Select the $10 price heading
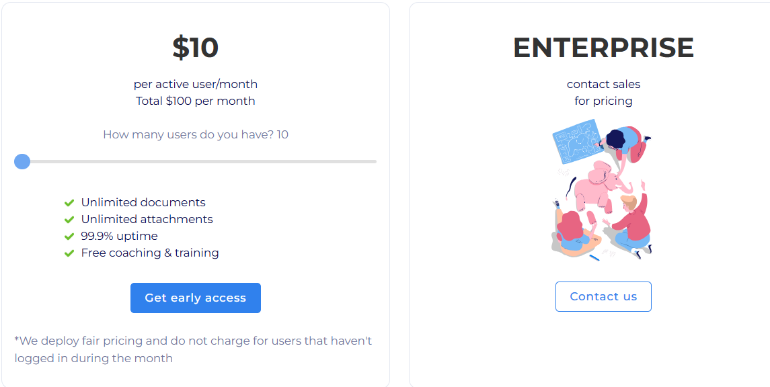Image resolution: width=770 pixels, height=387 pixels. tap(195, 47)
